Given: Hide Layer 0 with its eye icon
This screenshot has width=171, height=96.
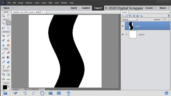Looking at the screenshot, I should point(123,34).
